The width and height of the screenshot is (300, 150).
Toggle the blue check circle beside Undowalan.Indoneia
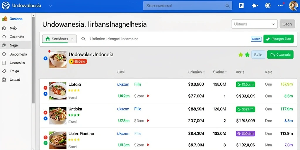pos(45,58)
